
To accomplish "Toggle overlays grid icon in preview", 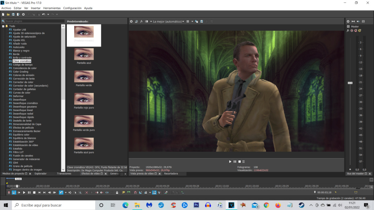I will point(188,22).
